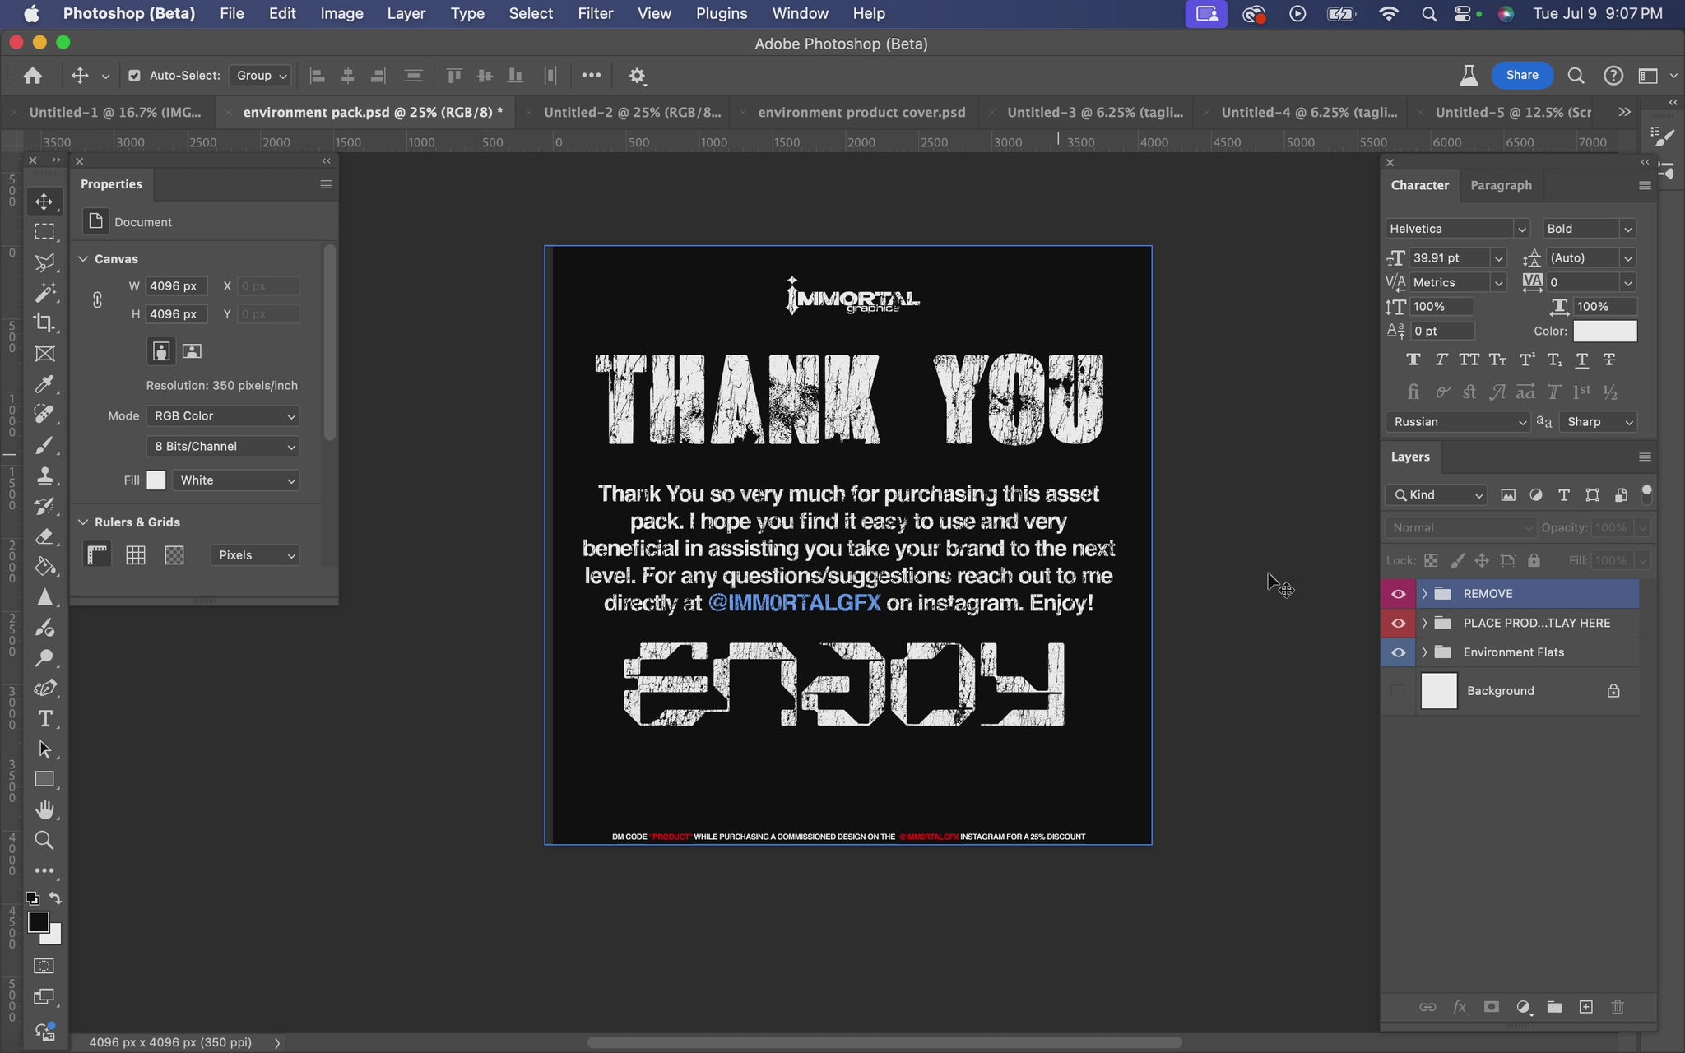
Task: Click the foreground color swatch
Action: (x=37, y=922)
